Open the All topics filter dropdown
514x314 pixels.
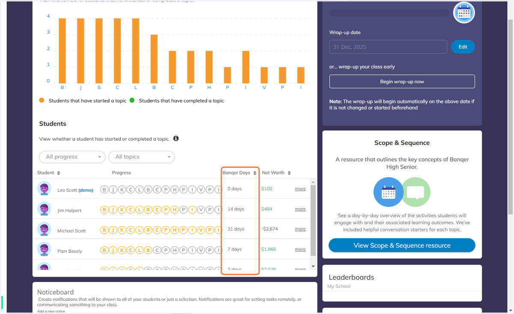[141, 157]
